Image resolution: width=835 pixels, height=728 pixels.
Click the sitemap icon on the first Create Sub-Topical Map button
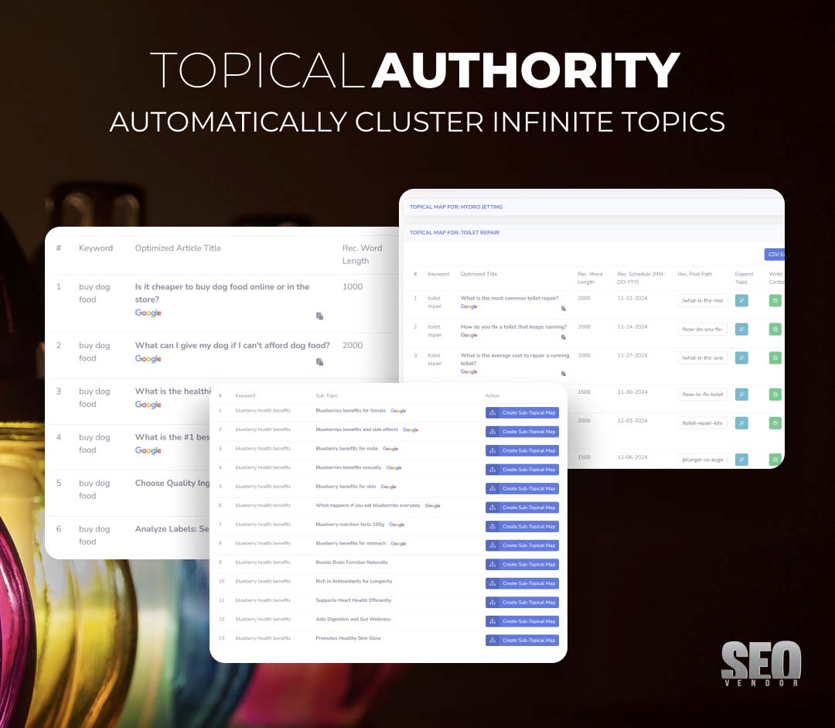491,411
